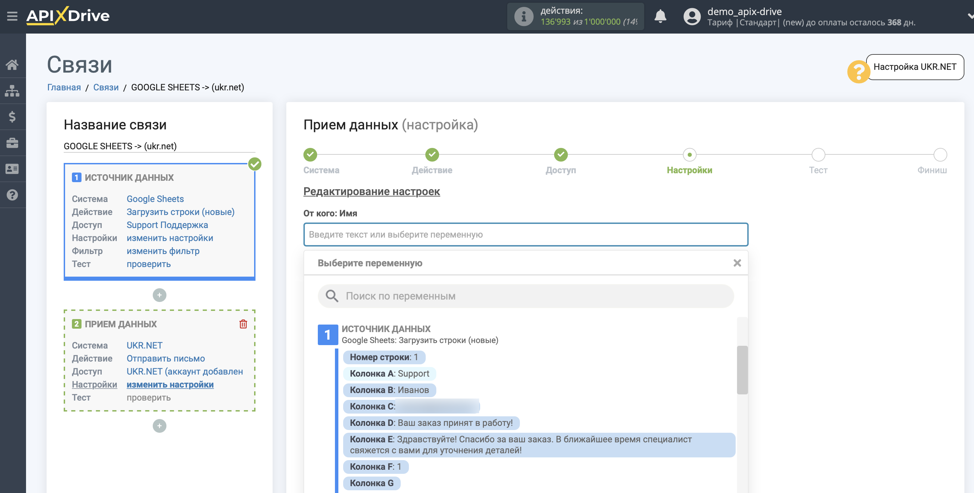Click the UKR.NET system link

point(145,345)
